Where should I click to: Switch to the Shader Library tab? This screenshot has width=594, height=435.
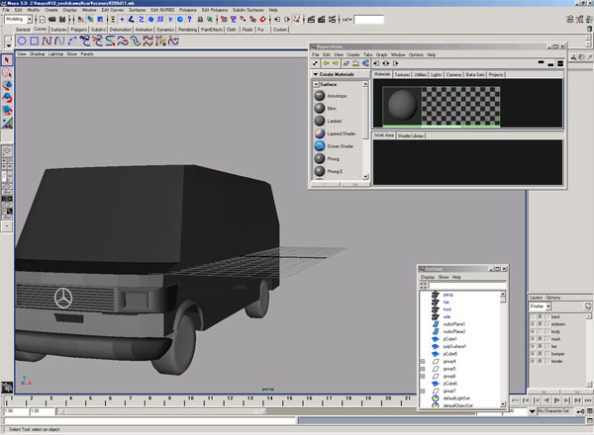(x=411, y=135)
